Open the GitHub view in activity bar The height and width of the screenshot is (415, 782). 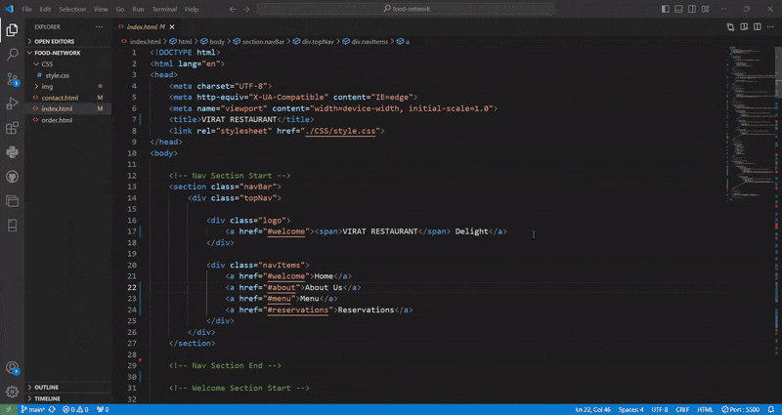[x=13, y=177]
